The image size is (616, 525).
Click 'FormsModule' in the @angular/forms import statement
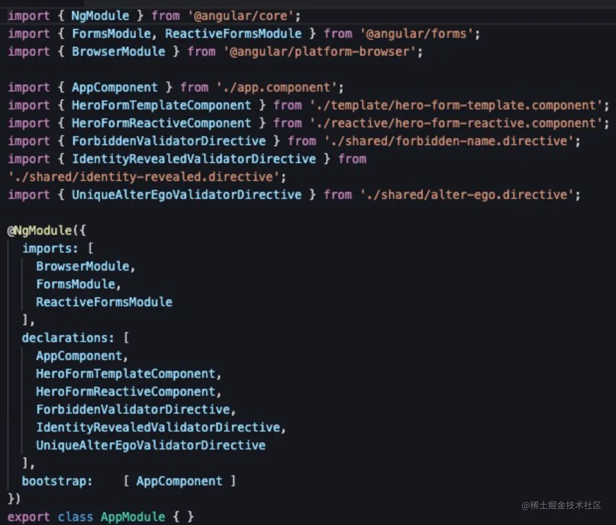[x=111, y=34]
